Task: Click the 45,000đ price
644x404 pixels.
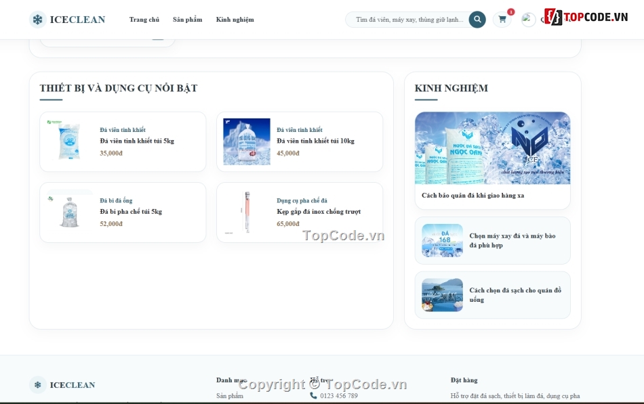Action: tap(288, 153)
